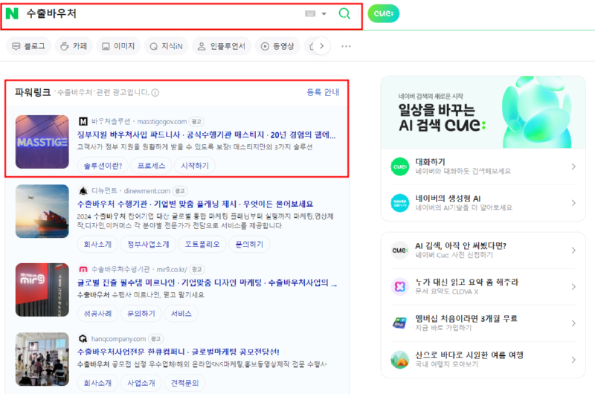Screen dimensions: 595x394
Task: Switch to the 블로그 tab
Action: pyautogui.click(x=28, y=46)
